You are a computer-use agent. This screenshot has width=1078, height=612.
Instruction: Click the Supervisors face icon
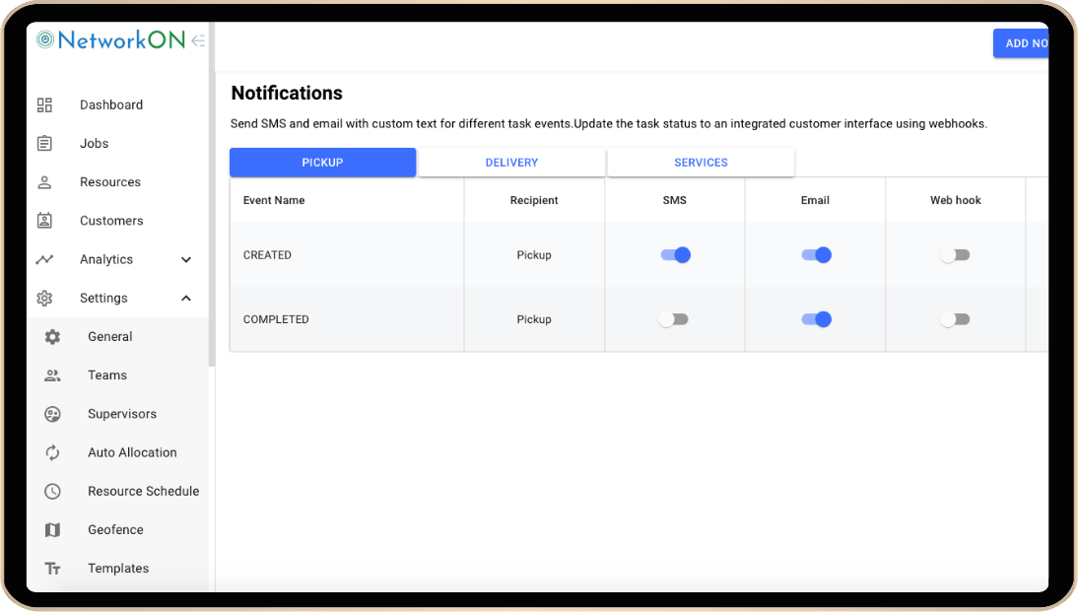point(53,414)
